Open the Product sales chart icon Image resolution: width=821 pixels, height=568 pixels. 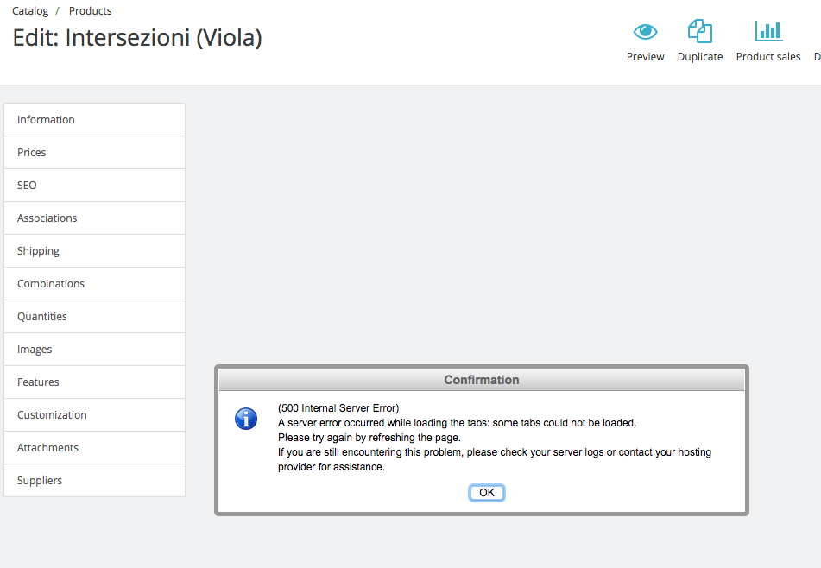(x=767, y=32)
